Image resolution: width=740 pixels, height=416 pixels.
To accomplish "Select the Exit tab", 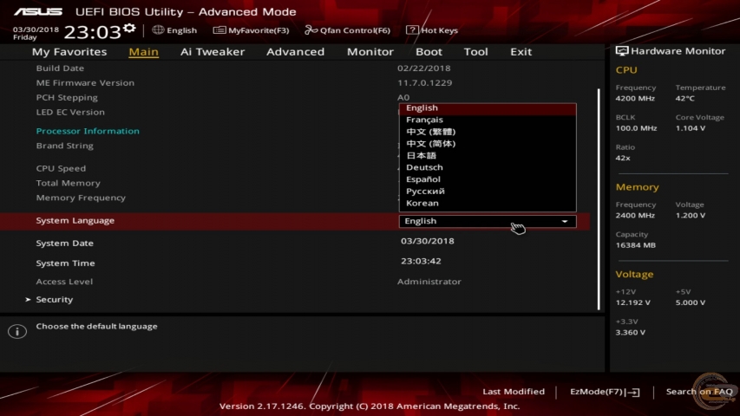I will (x=521, y=51).
